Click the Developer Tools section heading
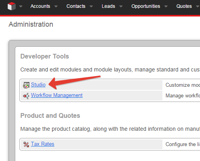Viewport: 200px width, 161px height. [45, 56]
